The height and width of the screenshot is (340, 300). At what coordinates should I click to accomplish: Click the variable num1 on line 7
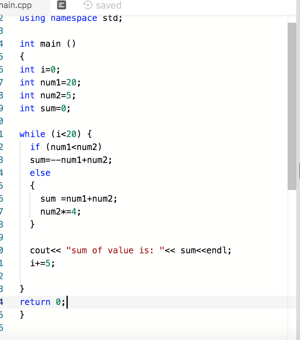[x=51, y=82]
